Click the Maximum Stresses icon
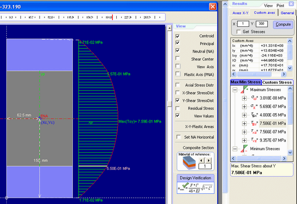Image resolution: width=297 pixels, height=204 pixels. point(244,89)
